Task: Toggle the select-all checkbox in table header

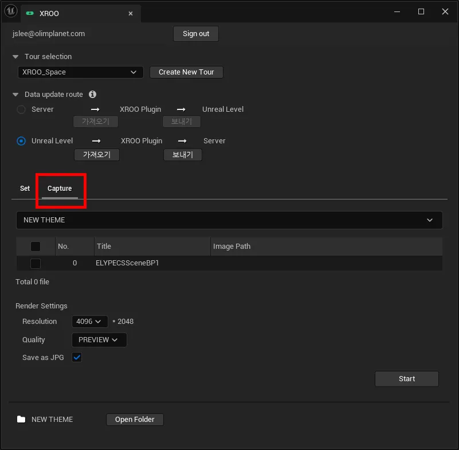Action: pyautogui.click(x=36, y=246)
